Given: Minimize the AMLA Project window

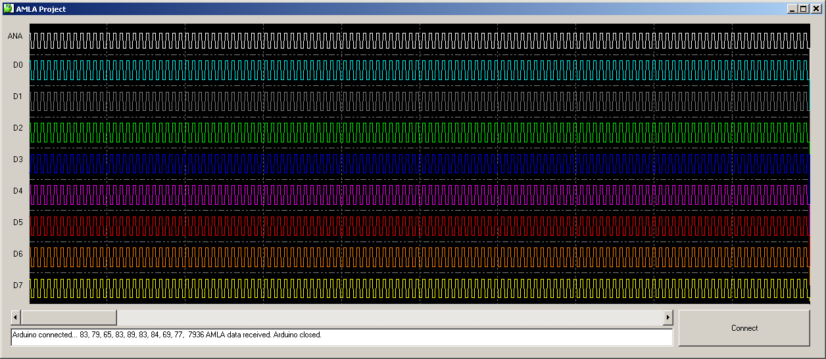Looking at the screenshot, I should pyautogui.click(x=794, y=9).
